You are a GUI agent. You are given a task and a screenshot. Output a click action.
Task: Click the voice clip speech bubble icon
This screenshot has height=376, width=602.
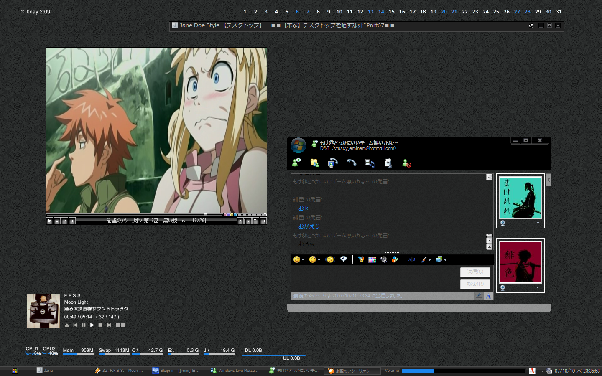[344, 259]
